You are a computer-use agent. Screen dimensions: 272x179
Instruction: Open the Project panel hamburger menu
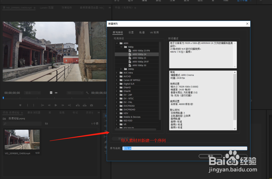coord(22,113)
